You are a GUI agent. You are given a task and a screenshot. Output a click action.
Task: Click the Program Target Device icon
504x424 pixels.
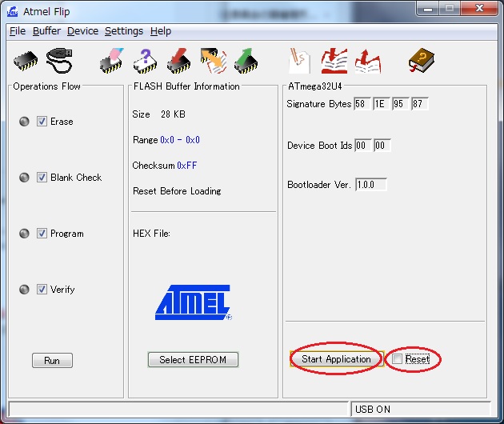[178, 61]
